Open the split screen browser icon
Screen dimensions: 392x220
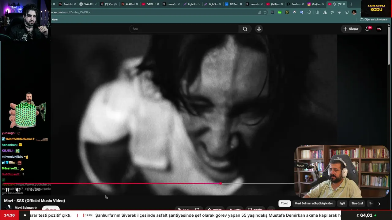(x=317, y=12)
